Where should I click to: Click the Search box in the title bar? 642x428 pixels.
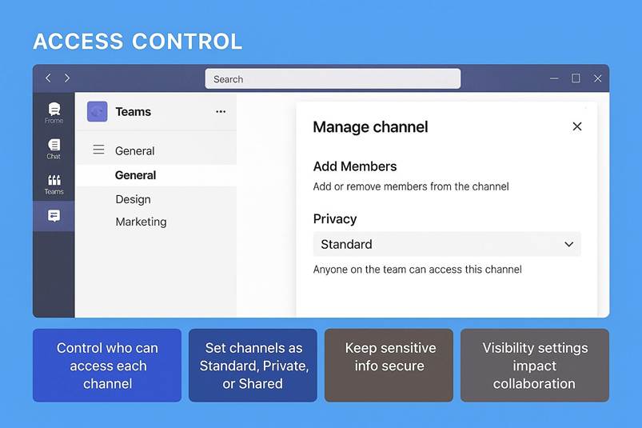point(333,78)
